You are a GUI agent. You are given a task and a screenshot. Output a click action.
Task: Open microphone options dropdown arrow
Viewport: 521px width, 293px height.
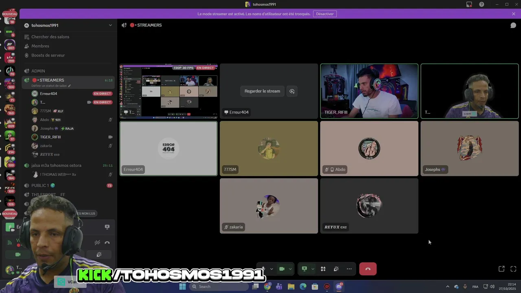(271, 269)
